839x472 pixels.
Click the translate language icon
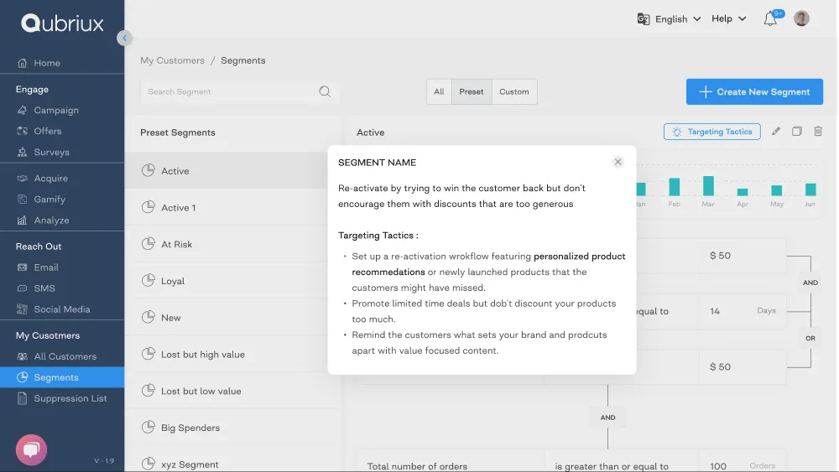(644, 18)
